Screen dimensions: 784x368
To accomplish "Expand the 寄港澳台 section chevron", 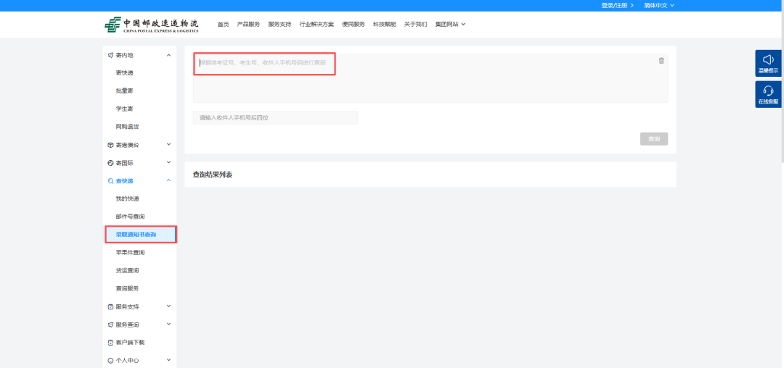I will pyautogui.click(x=168, y=145).
